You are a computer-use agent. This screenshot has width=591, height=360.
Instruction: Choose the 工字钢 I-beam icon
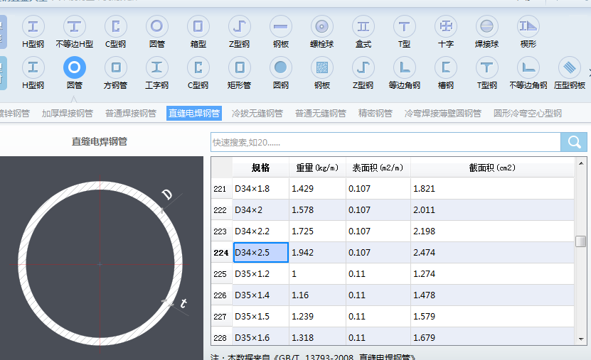click(156, 67)
